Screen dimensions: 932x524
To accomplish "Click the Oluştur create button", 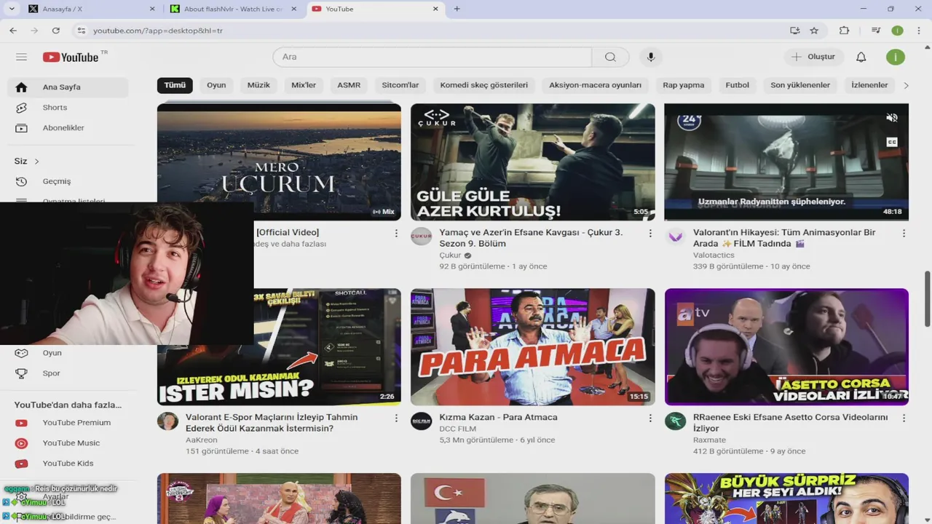I will point(814,57).
